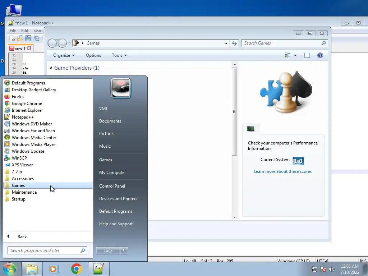Open the Organize menu in Games window

coord(64,55)
